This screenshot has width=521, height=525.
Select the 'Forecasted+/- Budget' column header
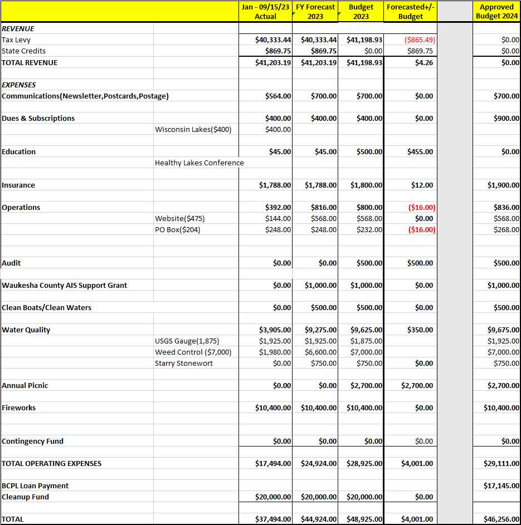pyautogui.click(x=411, y=12)
